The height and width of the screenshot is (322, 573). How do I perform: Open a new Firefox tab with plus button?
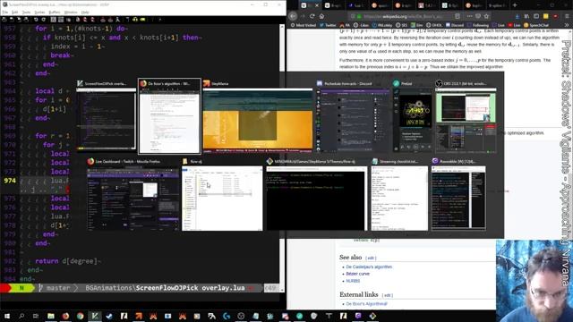[515, 5]
